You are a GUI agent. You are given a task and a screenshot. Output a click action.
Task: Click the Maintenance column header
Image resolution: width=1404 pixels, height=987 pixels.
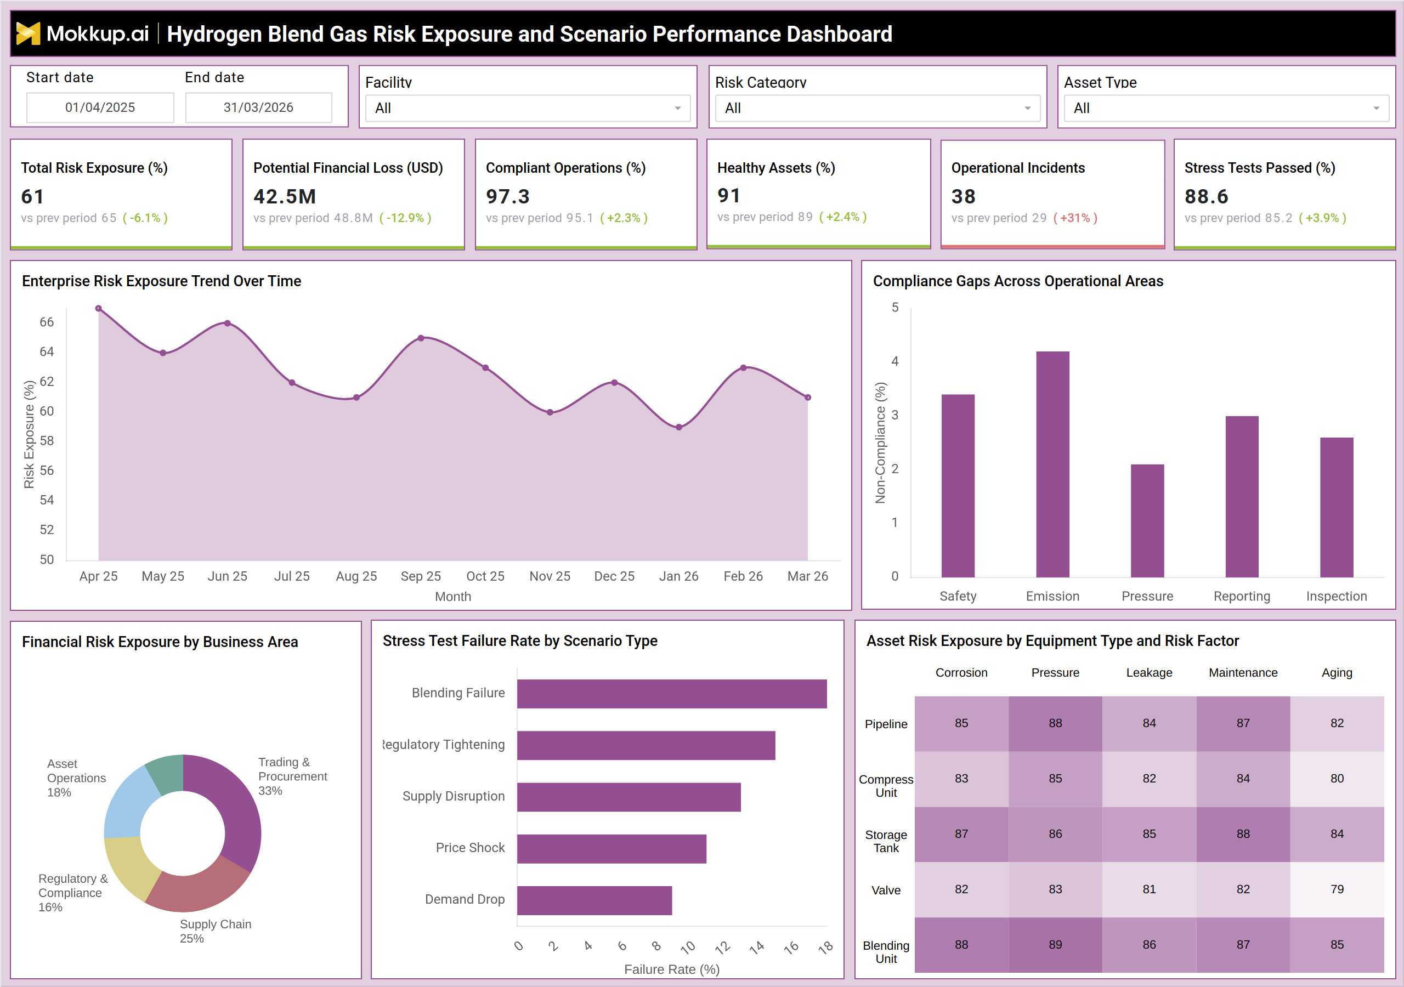[1243, 673]
